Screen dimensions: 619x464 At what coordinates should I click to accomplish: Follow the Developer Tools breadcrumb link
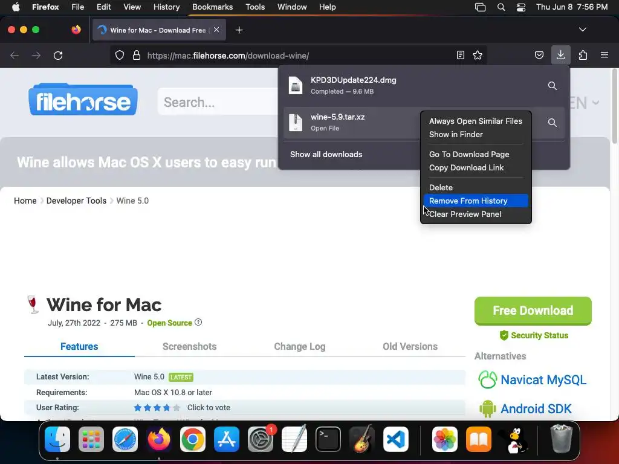coord(76,201)
